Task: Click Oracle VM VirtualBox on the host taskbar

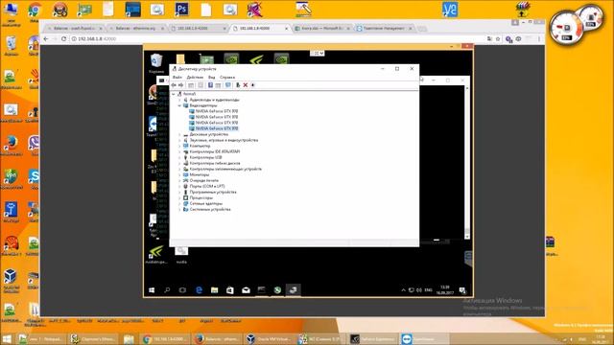Action: 270,338
